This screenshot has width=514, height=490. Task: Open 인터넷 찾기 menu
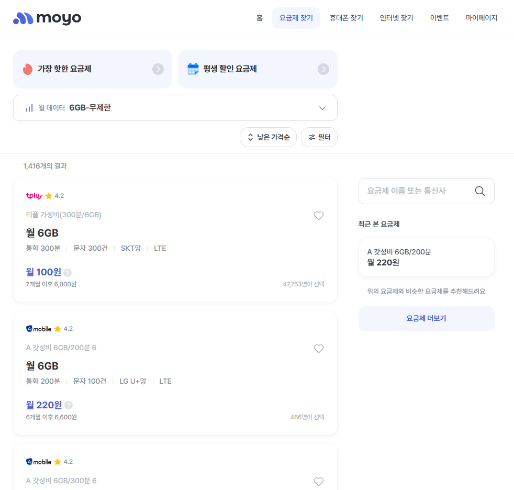[396, 18]
